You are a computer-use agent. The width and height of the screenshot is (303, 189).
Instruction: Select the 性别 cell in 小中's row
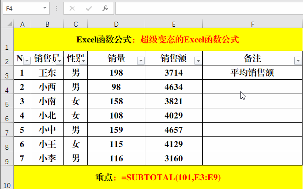click(x=76, y=130)
